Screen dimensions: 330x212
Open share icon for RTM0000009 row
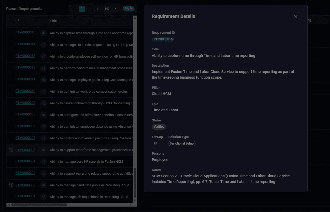coord(43,103)
